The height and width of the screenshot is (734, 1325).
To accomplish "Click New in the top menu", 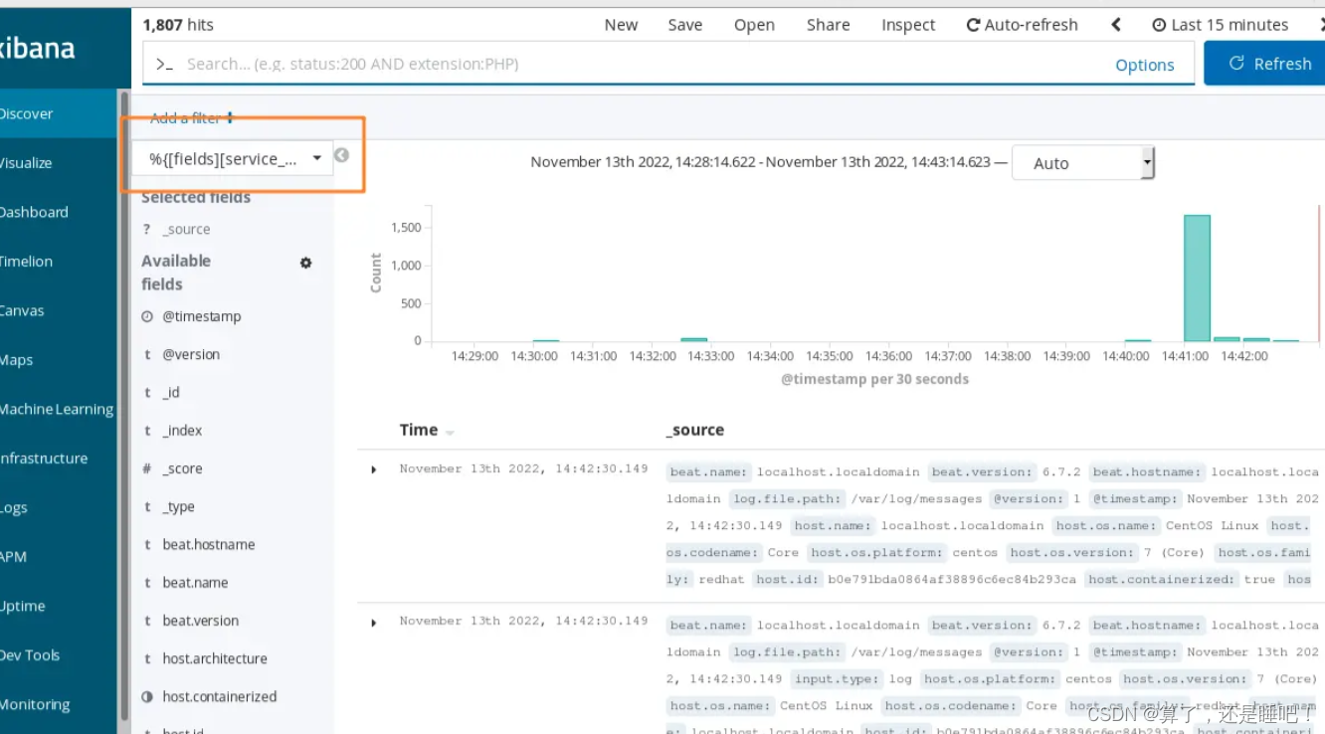I will tap(621, 25).
